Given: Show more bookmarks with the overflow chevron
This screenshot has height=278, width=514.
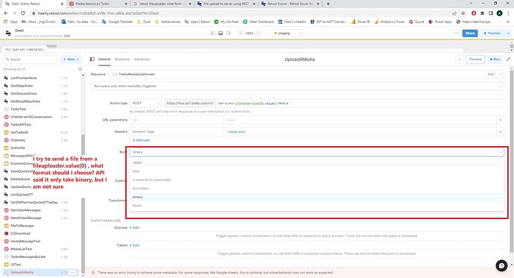Looking at the screenshot, I should pos(508,22).
